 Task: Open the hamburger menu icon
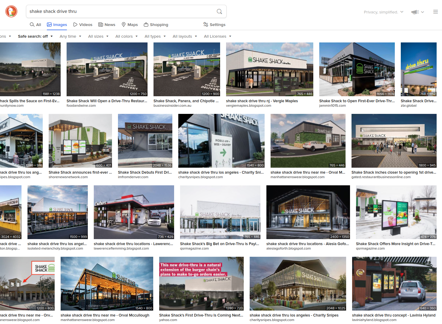pyautogui.click(x=435, y=12)
